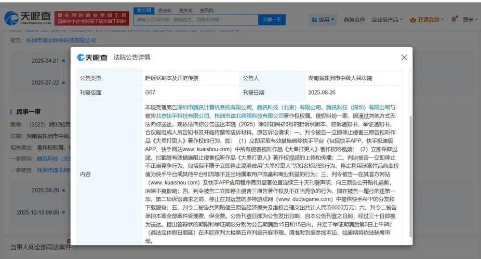Switch to the 查公司 search tab

(143, 10)
